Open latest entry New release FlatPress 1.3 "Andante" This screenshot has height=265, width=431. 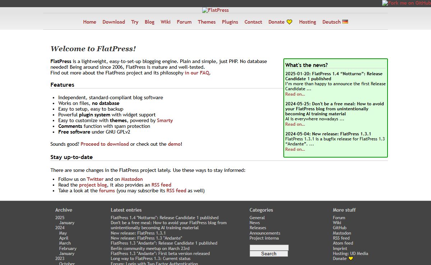146,238
